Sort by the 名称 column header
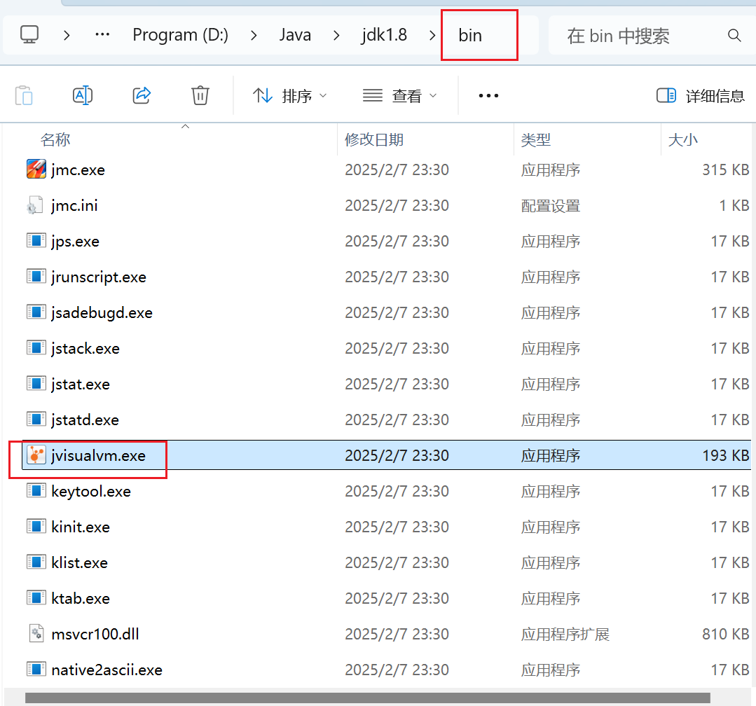Image resolution: width=756 pixels, height=706 pixels. 55,140
